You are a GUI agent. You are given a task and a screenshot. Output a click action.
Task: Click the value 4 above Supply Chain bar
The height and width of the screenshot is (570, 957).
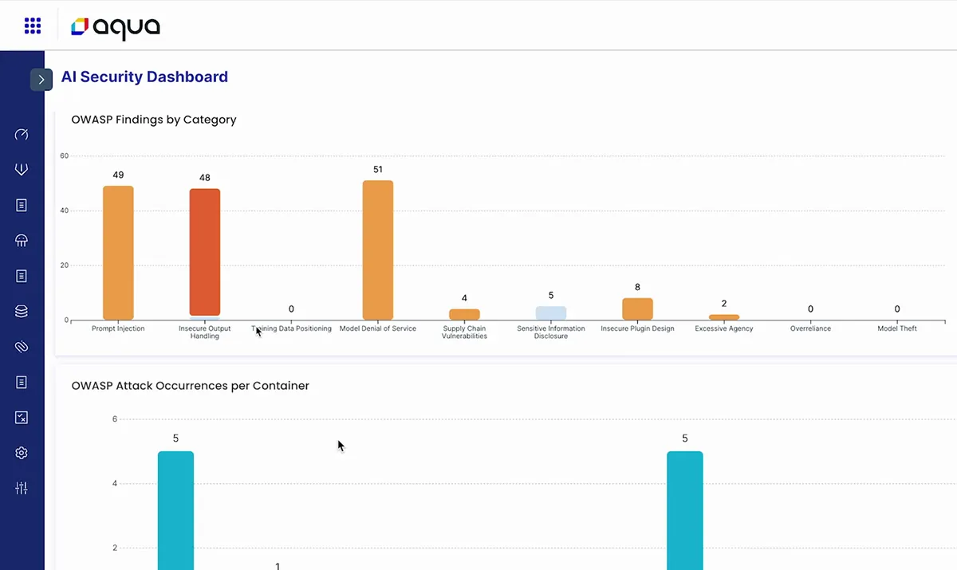pos(464,298)
